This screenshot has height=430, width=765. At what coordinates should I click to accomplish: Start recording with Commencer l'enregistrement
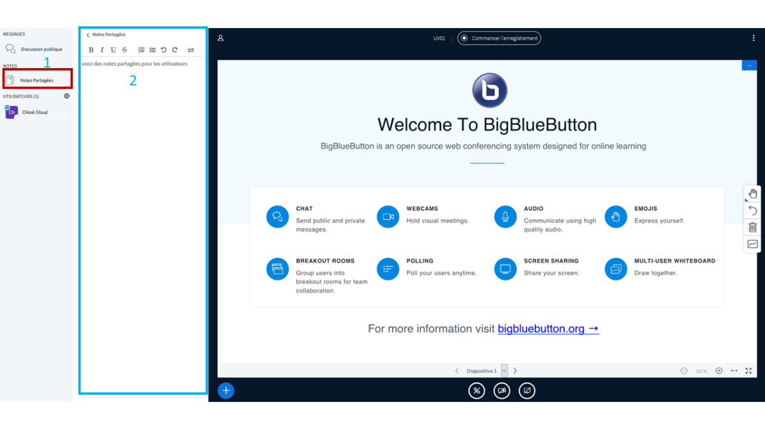pos(499,38)
